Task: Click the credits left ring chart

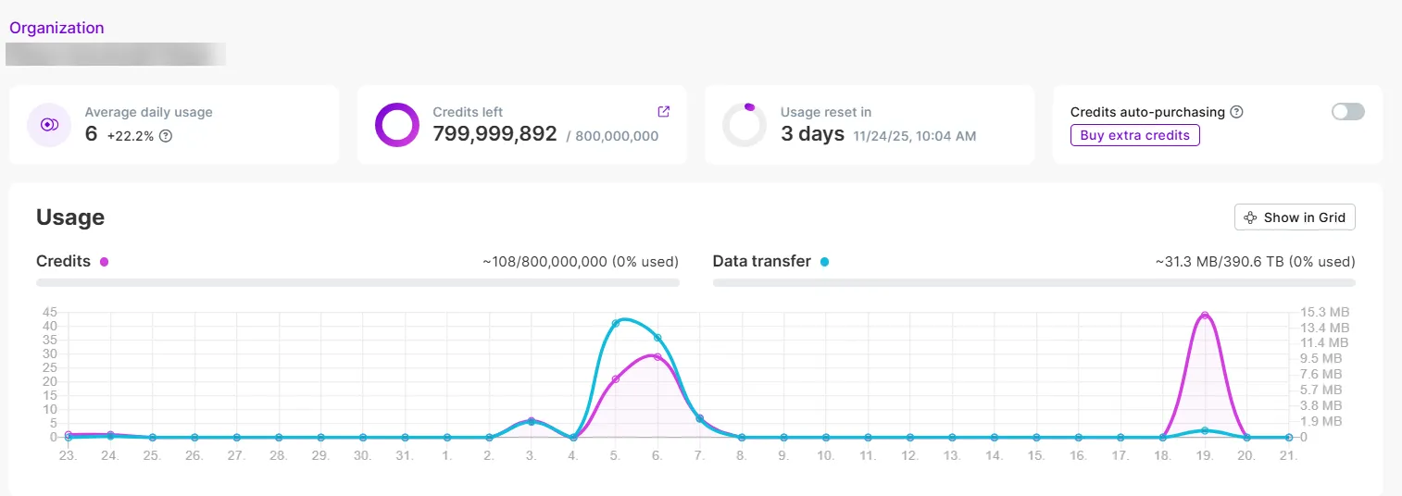Action: (397, 125)
